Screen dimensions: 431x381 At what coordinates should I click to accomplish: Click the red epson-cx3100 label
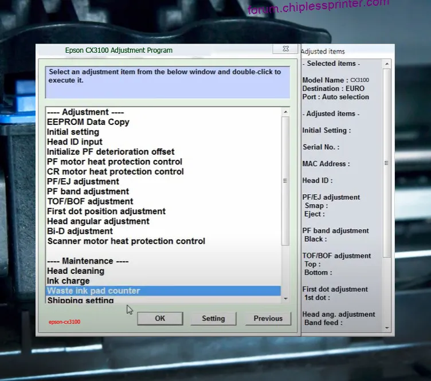64,321
